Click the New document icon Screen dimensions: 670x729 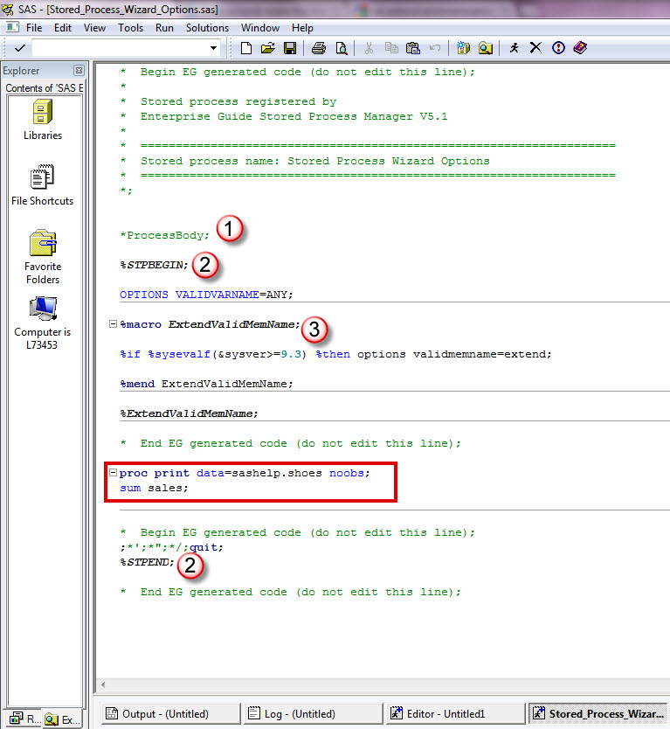click(x=246, y=48)
